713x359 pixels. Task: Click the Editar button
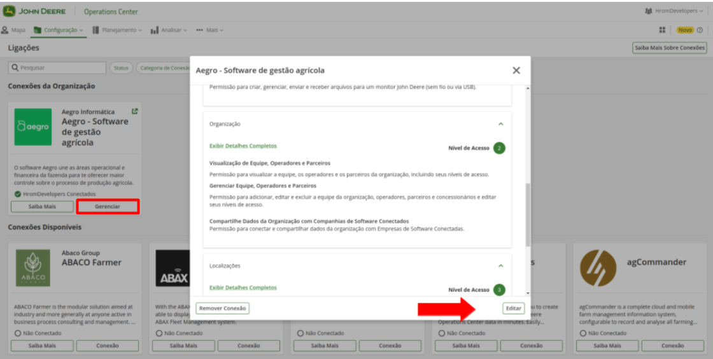(x=513, y=308)
